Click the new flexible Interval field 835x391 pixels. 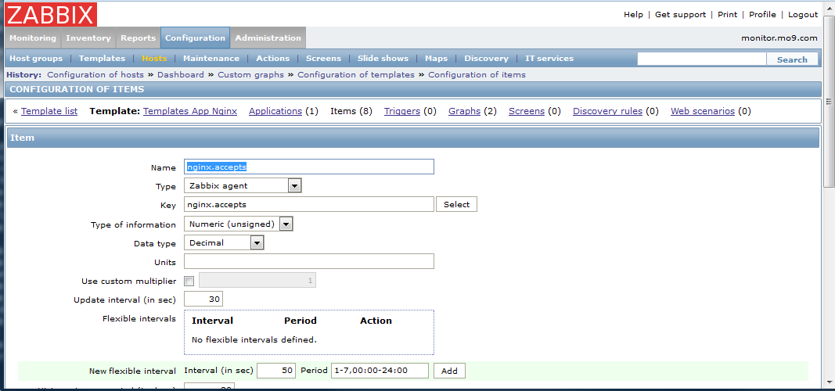pyautogui.click(x=275, y=371)
